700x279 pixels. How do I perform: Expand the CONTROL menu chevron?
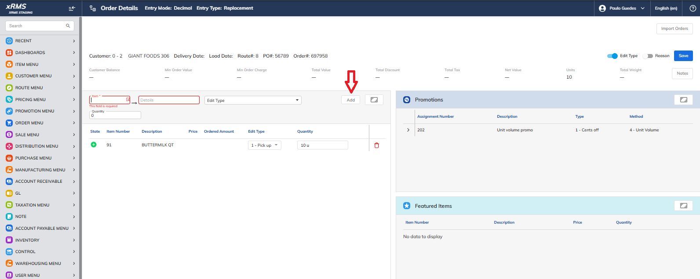pos(74,252)
